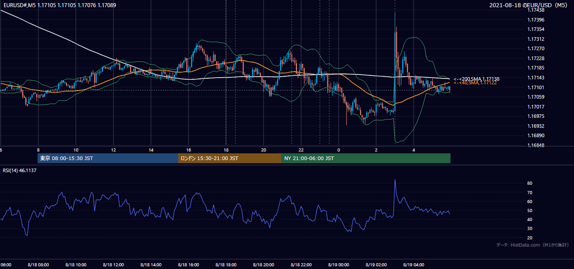Click the date label 8/18 18:00
Viewport: 574px width, 269px height.
(226, 265)
